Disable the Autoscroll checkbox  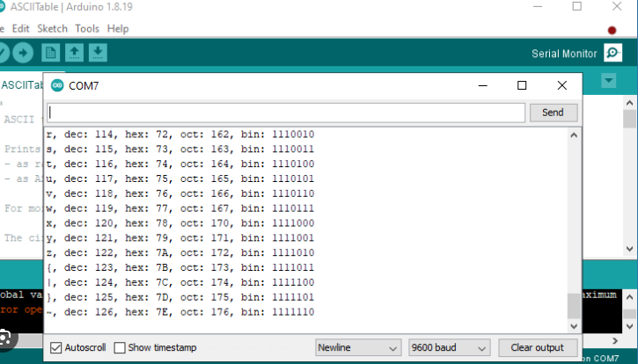click(x=56, y=347)
